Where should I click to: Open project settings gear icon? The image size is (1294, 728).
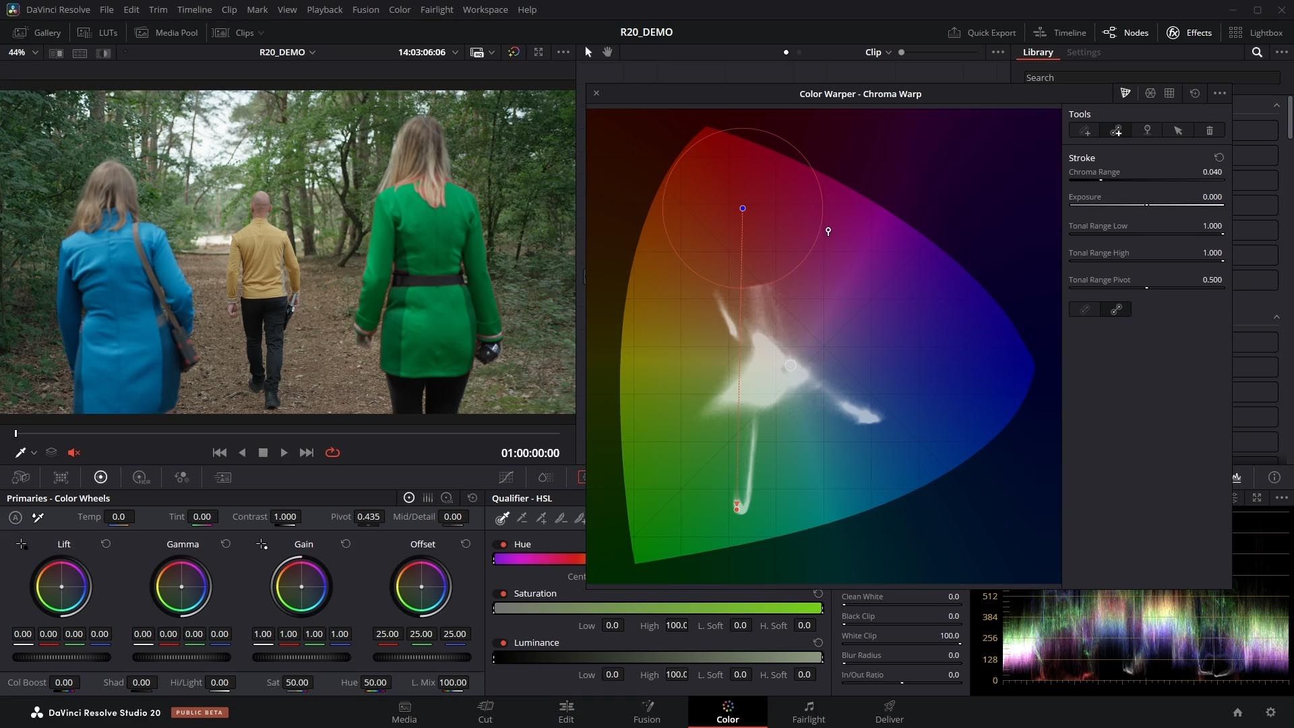(1270, 712)
